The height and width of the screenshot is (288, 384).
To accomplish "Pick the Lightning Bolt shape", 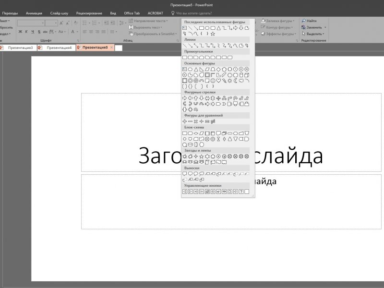I will (x=224, y=81).
